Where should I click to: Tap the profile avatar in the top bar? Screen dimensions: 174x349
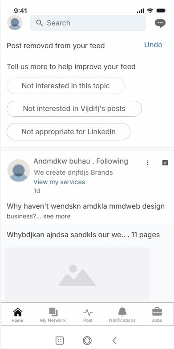click(15, 23)
